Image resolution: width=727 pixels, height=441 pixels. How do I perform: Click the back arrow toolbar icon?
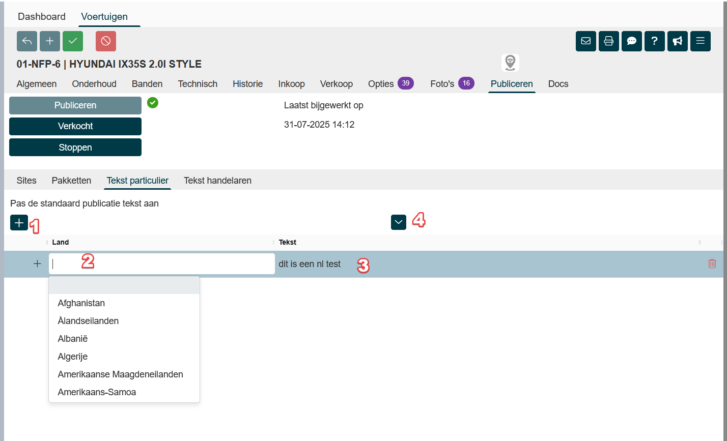pos(27,41)
